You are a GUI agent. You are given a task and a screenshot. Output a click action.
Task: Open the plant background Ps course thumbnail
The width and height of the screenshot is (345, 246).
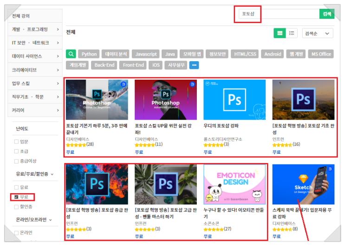pyautogui.click(x=166, y=184)
